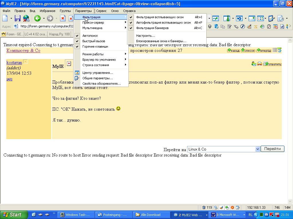Click the вперёд navigation button
The image size is (293, 219).
[x=264, y=50]
